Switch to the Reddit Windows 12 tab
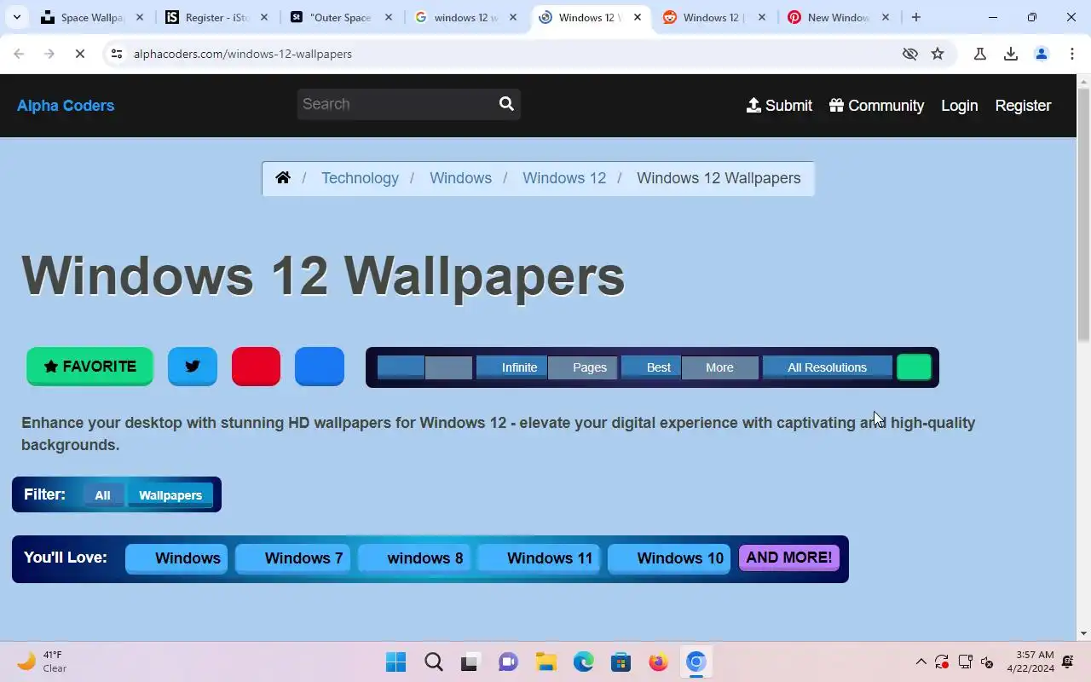 tap(715, 17)
